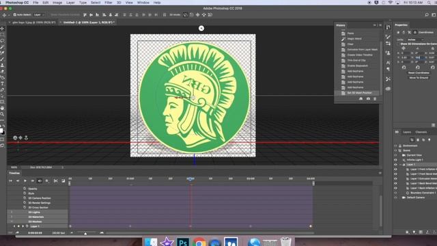Screen dimensions: 437x246
Task: Reset rotation icon in Properties coordinates
Action: [417, 68]
